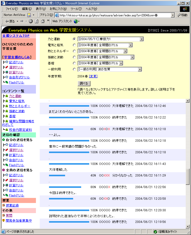Image resolution: width=191 pixels, height=235 pixels.
Task: Click the green tree icon beside 力と運動
Action: [7, 96]
